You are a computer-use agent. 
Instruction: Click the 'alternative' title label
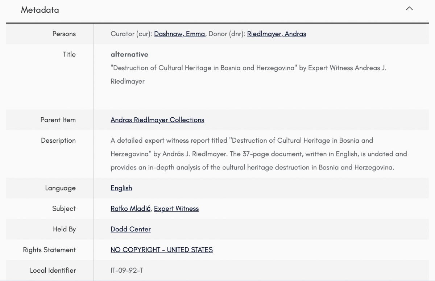pyautogui.click(x=129, y=54)
